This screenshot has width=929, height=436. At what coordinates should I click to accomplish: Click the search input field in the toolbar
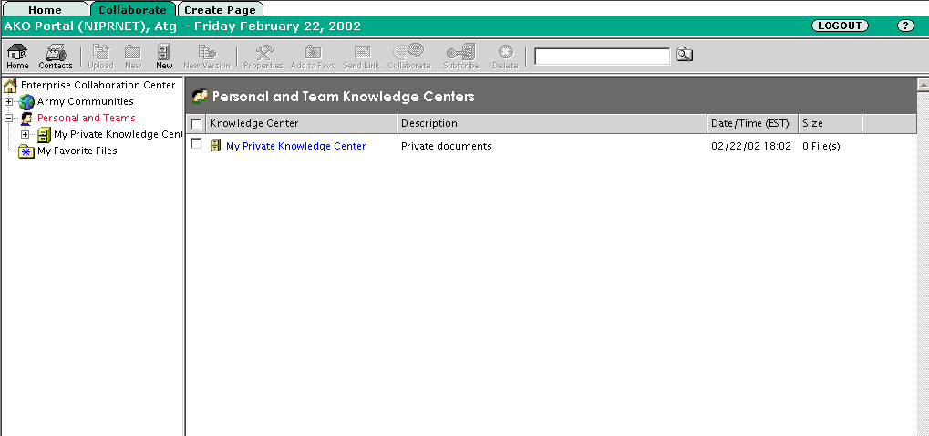602,57
